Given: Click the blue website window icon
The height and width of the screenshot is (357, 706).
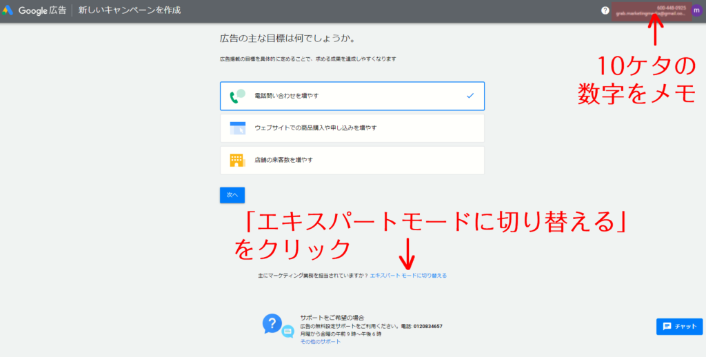Looking at the screenshot, I should click(x=237, y=128).
